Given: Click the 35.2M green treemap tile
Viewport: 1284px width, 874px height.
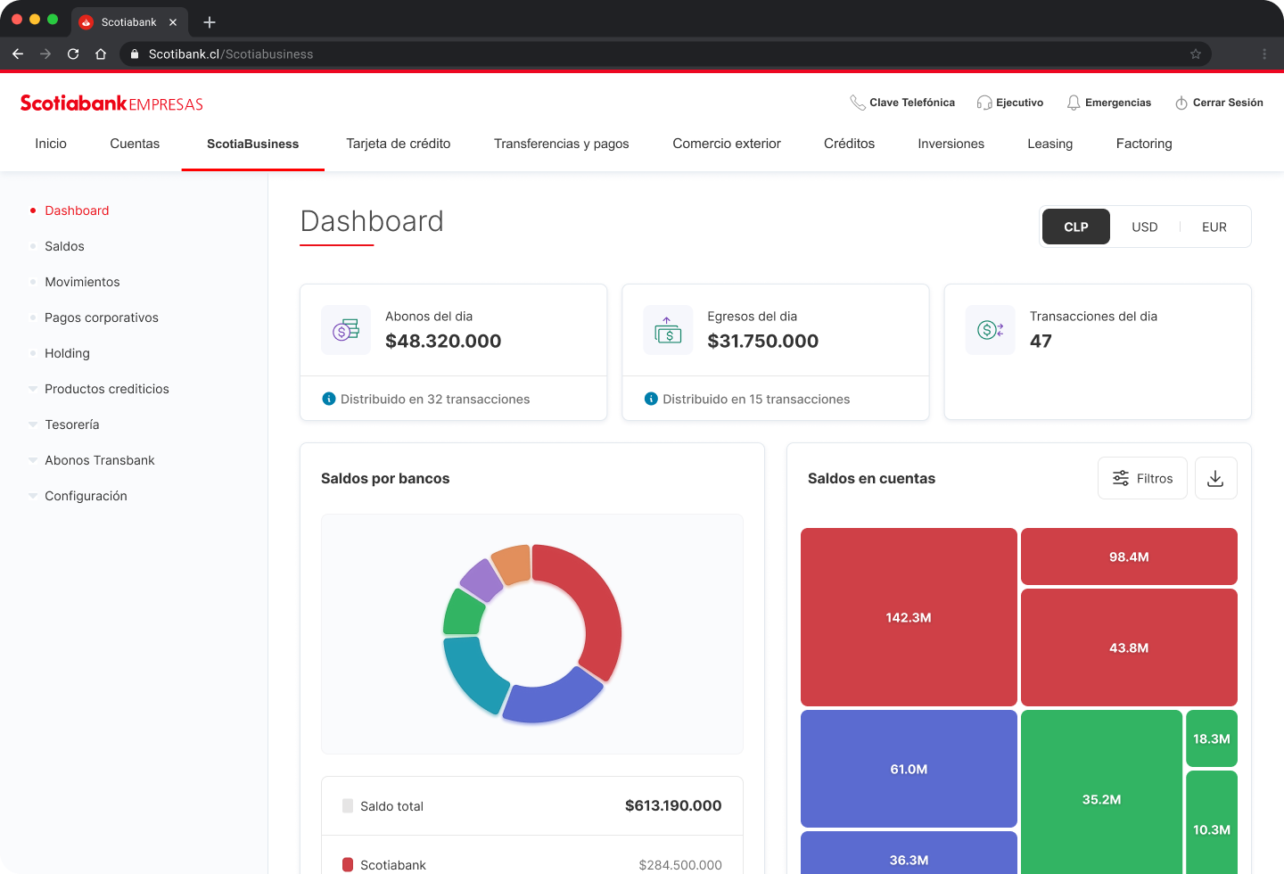Looking at the screenshot, I should [x=1101, y=792].
